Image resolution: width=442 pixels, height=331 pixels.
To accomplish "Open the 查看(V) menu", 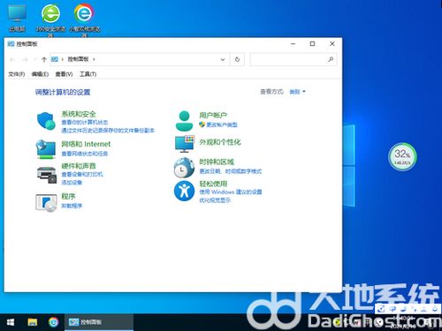I will pyautogui.click(x=64, y=74).
